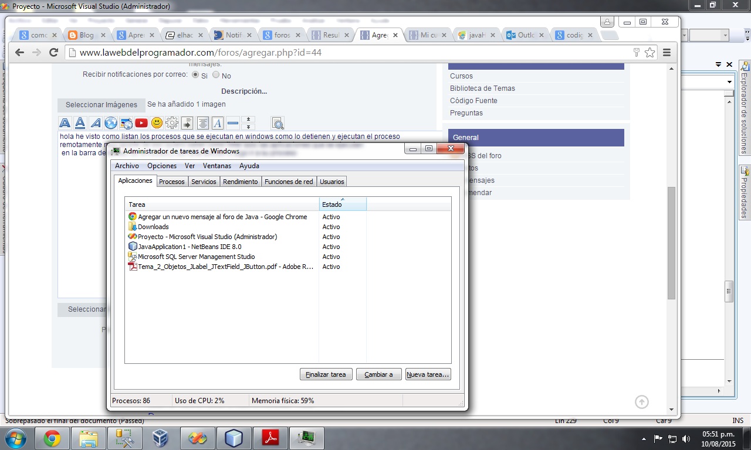Image resolution: width=751 pixels, height=450 pixels.
Task: Sort task list by Estado column header
Action: [343, 204]
